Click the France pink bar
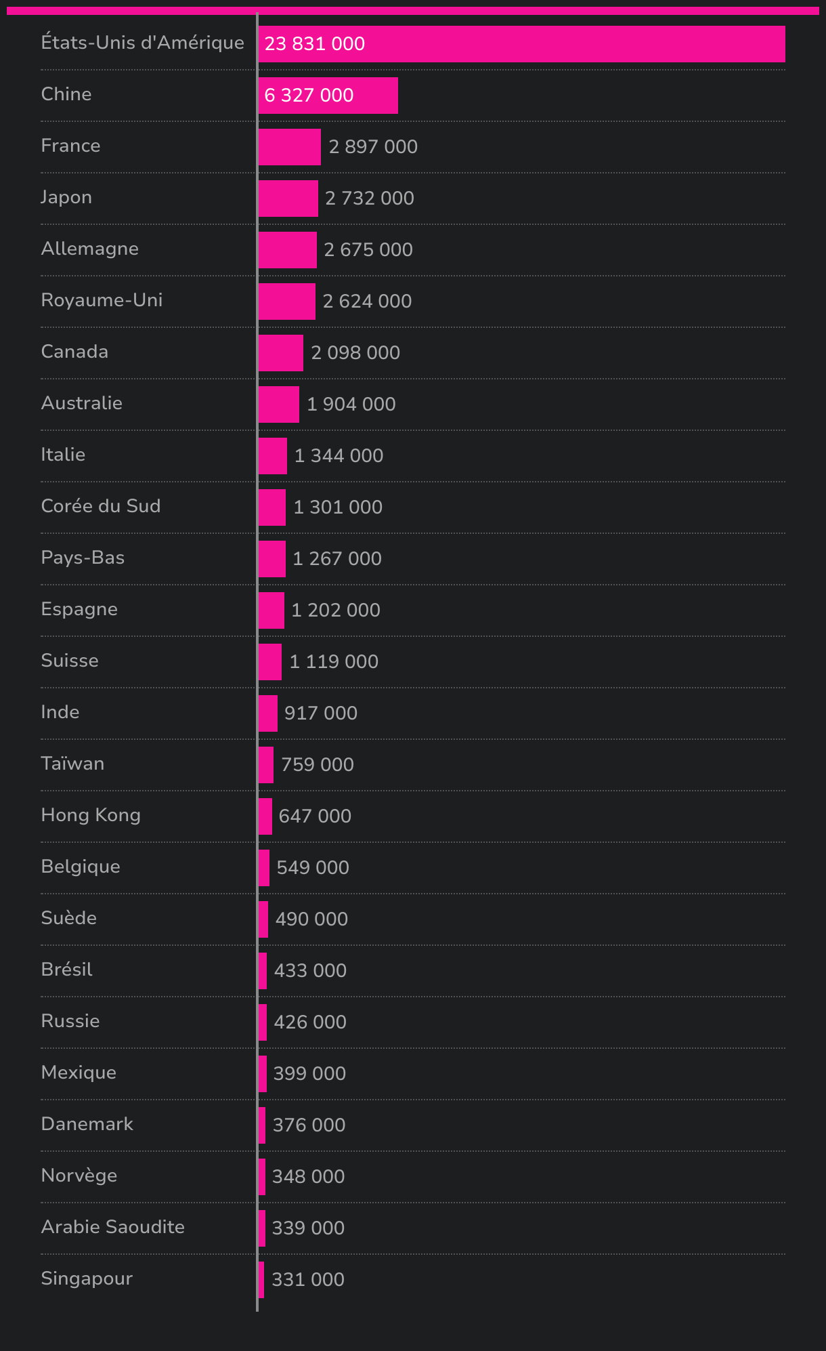The image size is (826, 1351). pyautogui.click(x=289, y=147)
